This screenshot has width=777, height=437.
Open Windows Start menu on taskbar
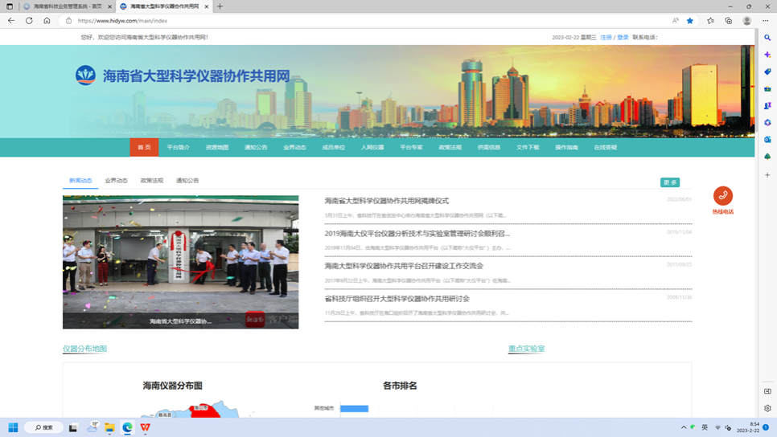[x=13, y=427]
